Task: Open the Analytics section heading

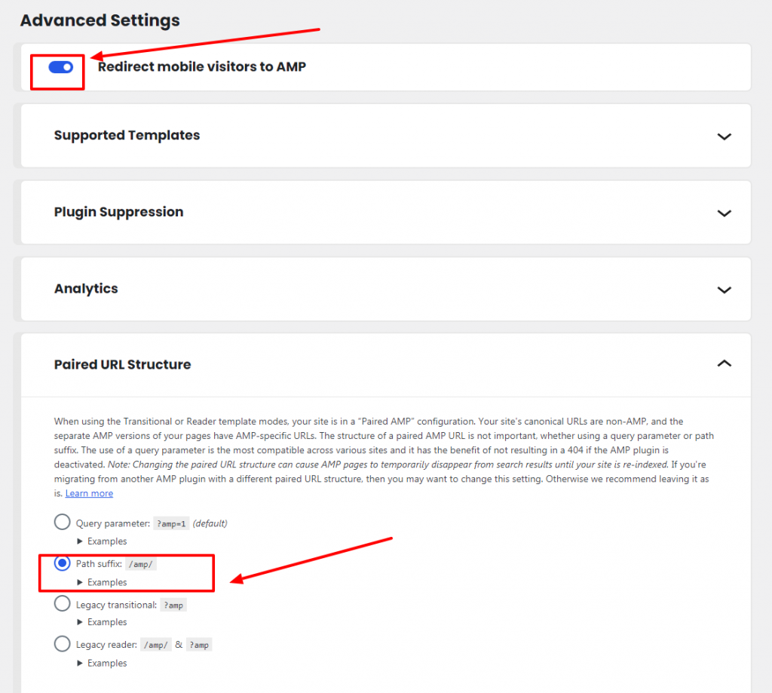Action: (x=86, y=289)
